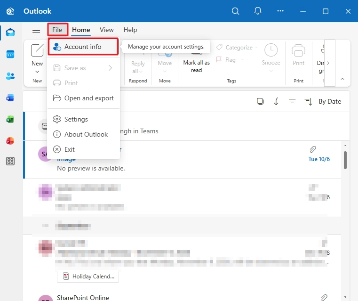The height and width of the screenshot is (301, 358).
Task: Switch to the Home tab
Action: pos(81,30)
